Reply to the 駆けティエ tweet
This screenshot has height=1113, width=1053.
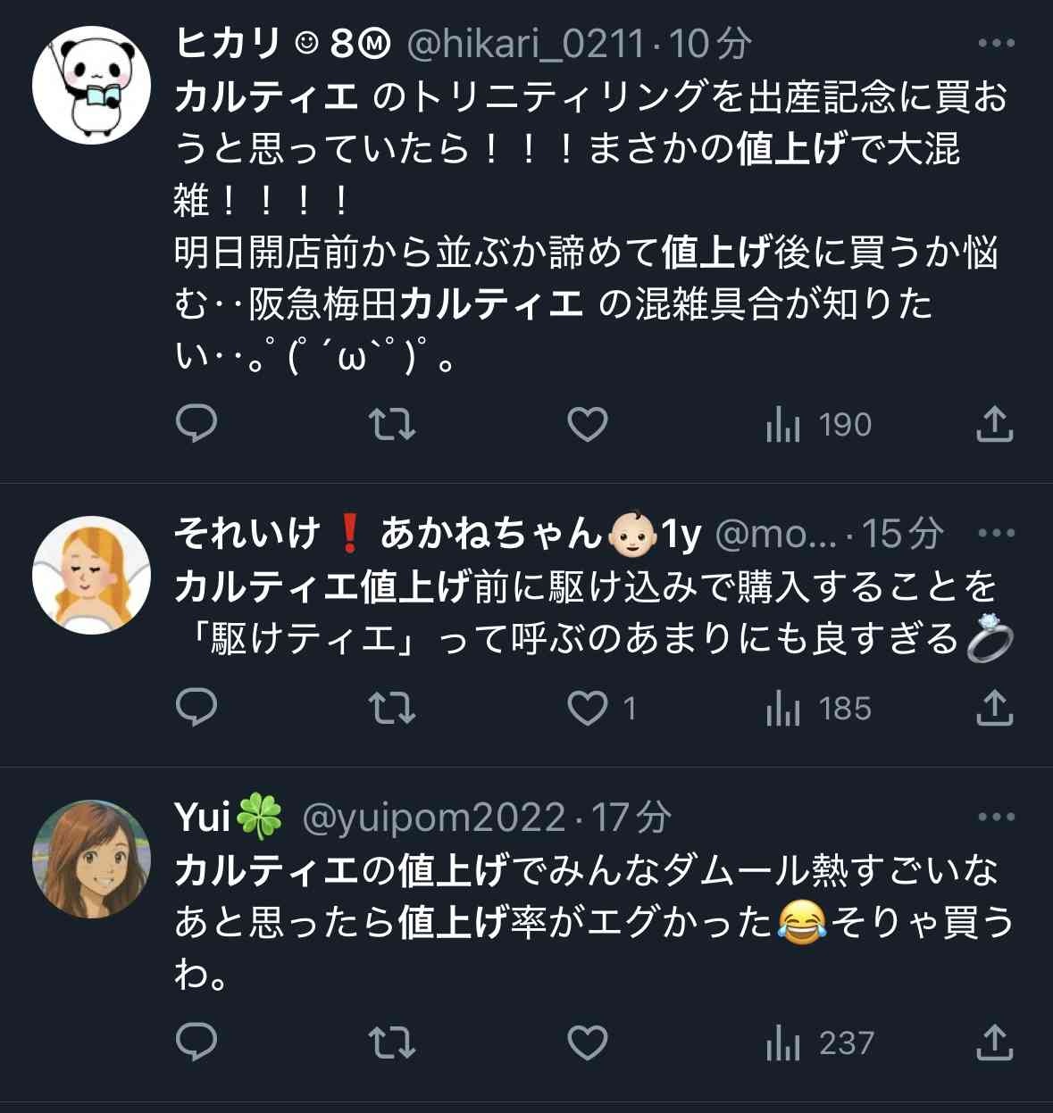[x=196, y=708]
